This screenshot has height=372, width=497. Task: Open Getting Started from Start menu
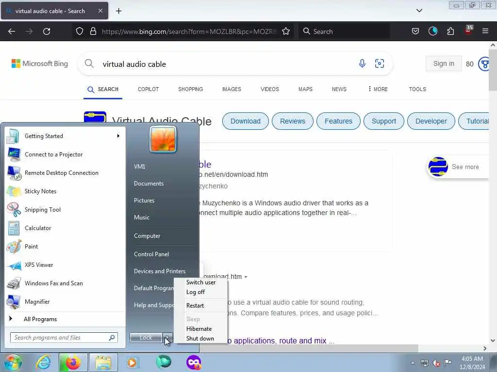[65, 136]
